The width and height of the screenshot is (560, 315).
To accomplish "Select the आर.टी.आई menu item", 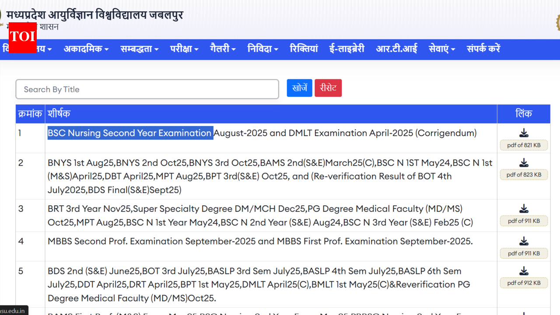I will coord(396,49).
